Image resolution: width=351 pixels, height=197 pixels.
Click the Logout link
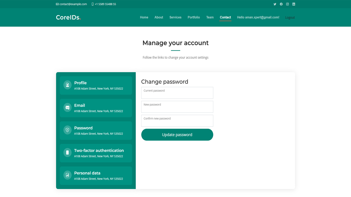(290, 18)
